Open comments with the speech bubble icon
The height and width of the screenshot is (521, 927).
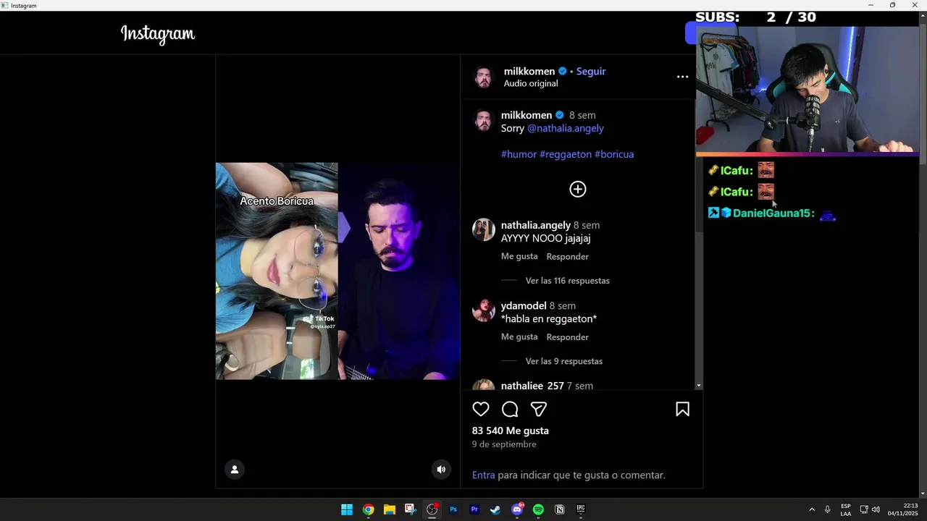click(510, 410)
